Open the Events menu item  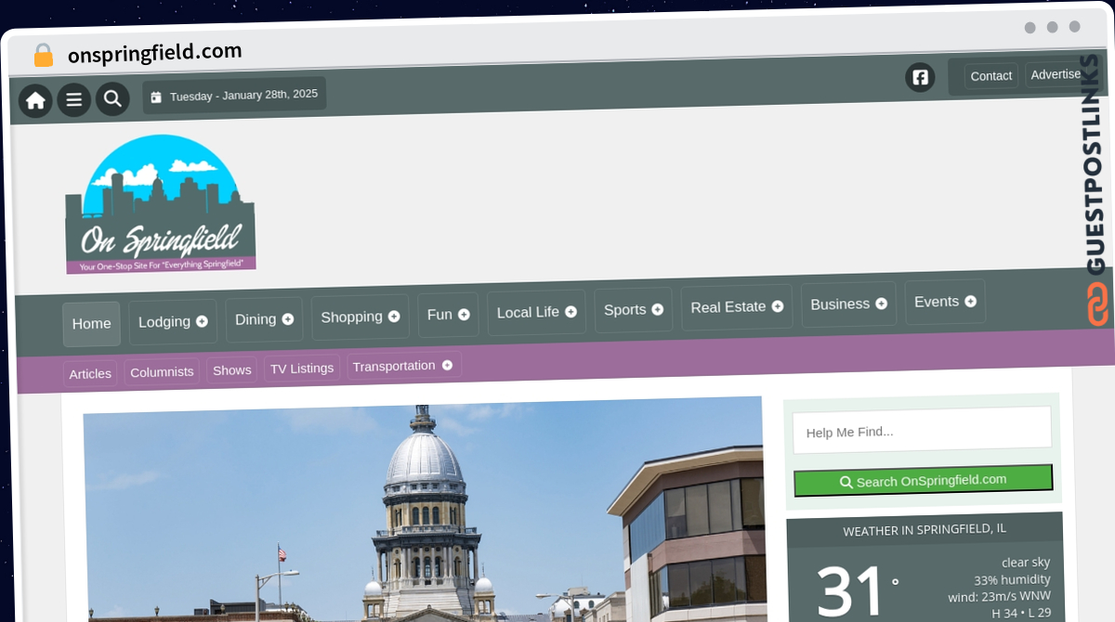[x=945, y=302]
